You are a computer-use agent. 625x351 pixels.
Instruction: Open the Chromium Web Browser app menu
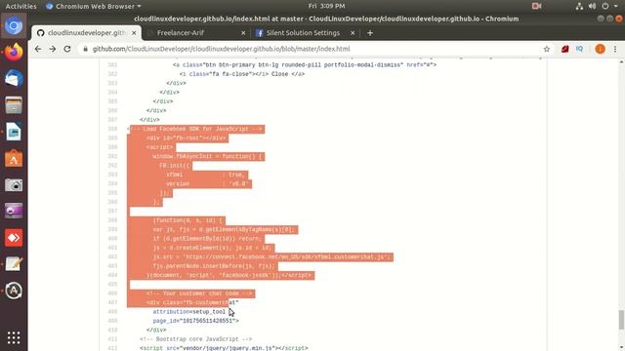coord(94,6)
